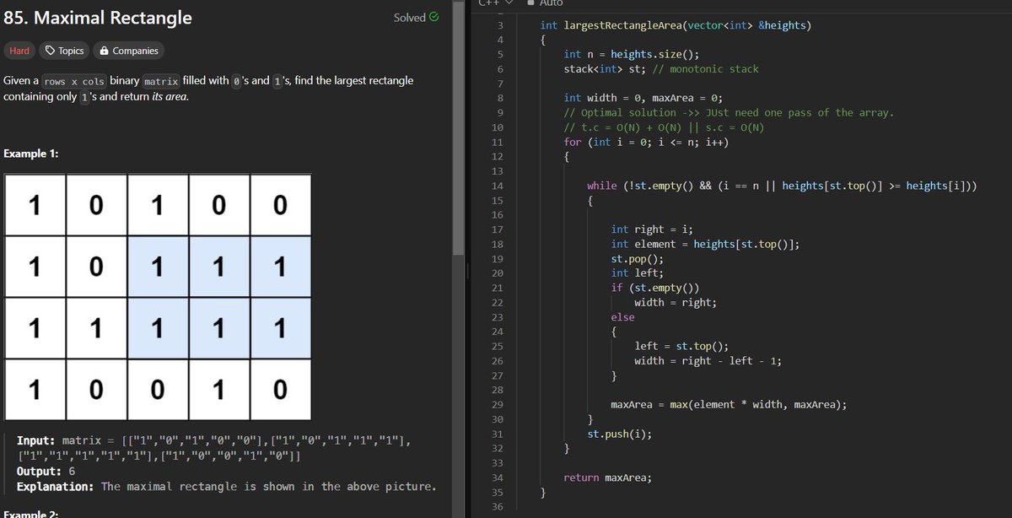Click the '// t.c = O(N) + O(N)' comment
The width and height of the screenshot is (1012, 518).
pos(665,127)
